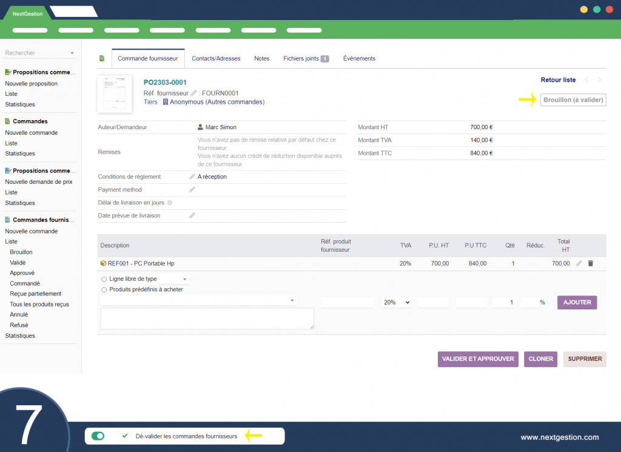This screenshot has width=621, height=452.
Task: Click pencil icon next to Réf. fournisseur
Action: point(193,93)
